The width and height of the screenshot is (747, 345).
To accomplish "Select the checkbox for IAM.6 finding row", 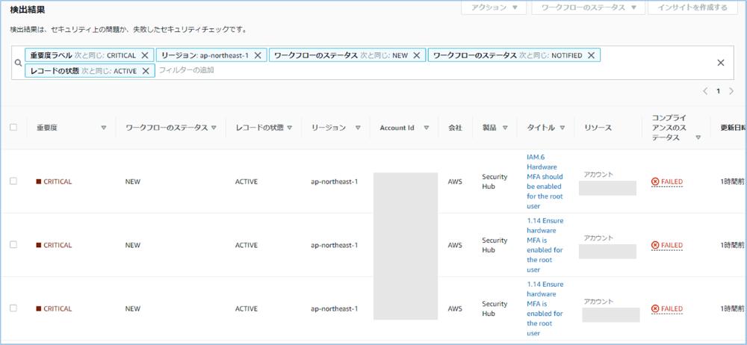I will 13,181.
